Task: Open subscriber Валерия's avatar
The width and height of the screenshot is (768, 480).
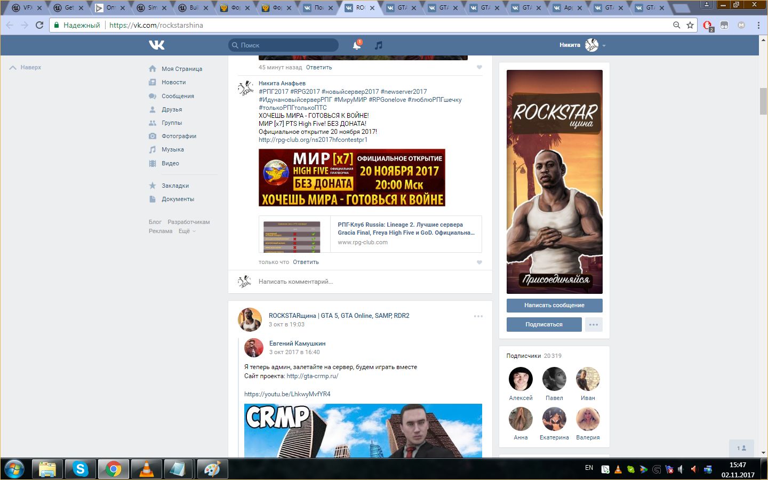Action: (x=588, y=419)
